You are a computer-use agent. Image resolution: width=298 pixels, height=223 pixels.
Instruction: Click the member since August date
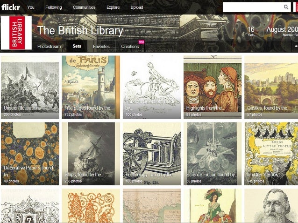click(x=282, y=31)
